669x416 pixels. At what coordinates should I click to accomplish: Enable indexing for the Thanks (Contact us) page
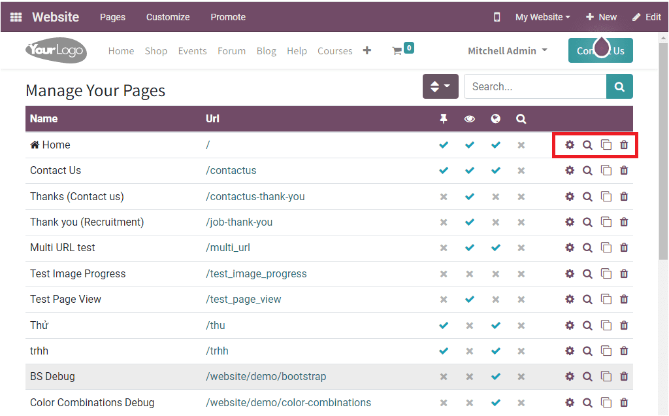click(496, 196)
